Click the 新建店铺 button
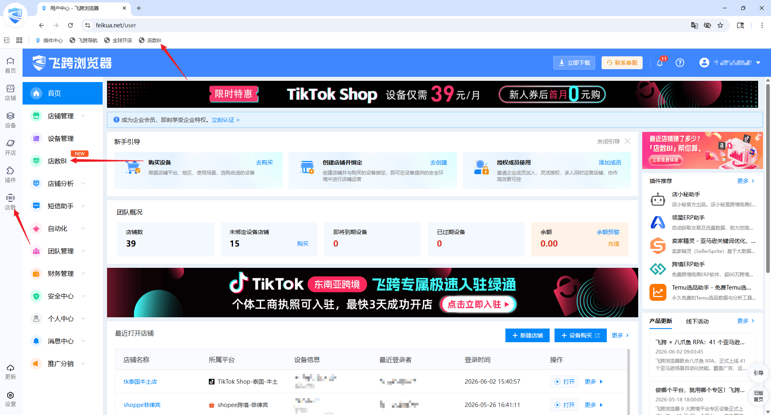 528,335
